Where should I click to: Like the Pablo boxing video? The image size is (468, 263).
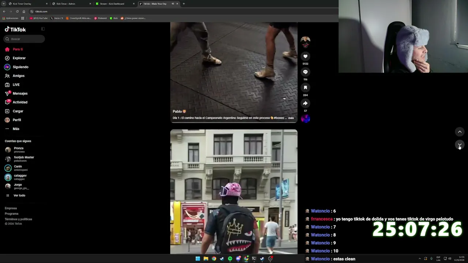(x=305, y=56)
